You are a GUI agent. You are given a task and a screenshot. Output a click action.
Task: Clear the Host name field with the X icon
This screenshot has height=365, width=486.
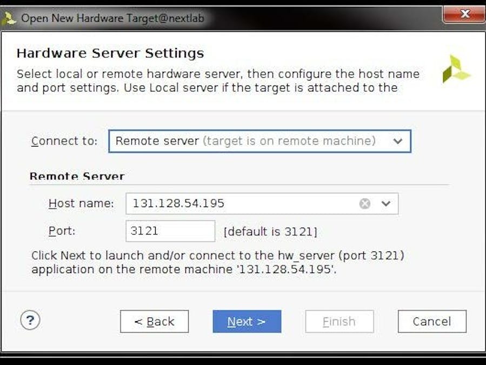pos(365,203)
